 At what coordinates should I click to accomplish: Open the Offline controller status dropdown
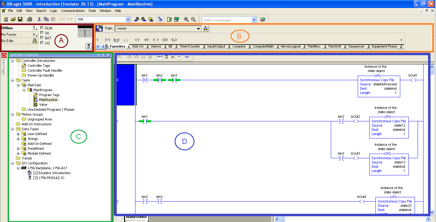pos(35,28)
